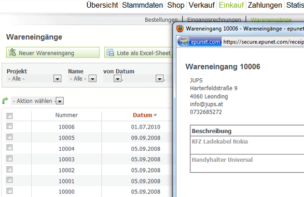Check the box for row 10000
The height and width of the screenshot is (197, 304).
9,191
